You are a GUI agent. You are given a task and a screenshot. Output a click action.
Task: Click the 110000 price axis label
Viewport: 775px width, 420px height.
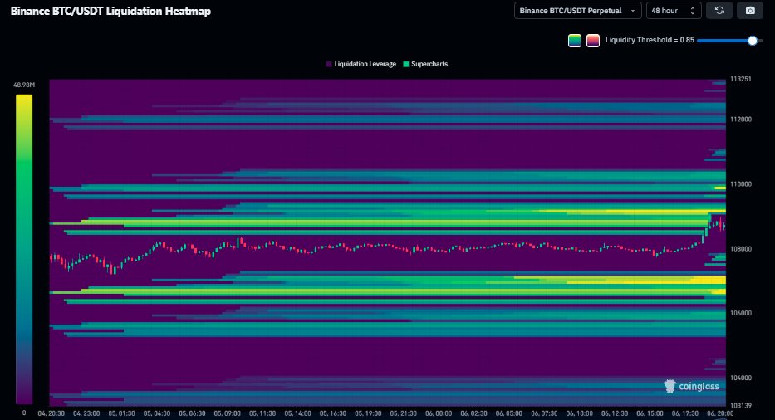click(741, 183)
